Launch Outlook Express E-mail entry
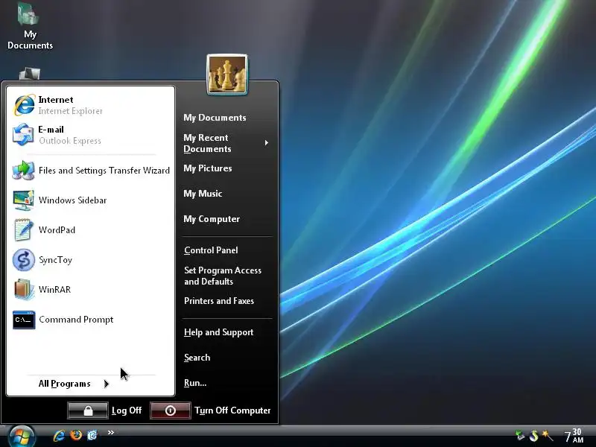596x447 pixels. [90, 135]
